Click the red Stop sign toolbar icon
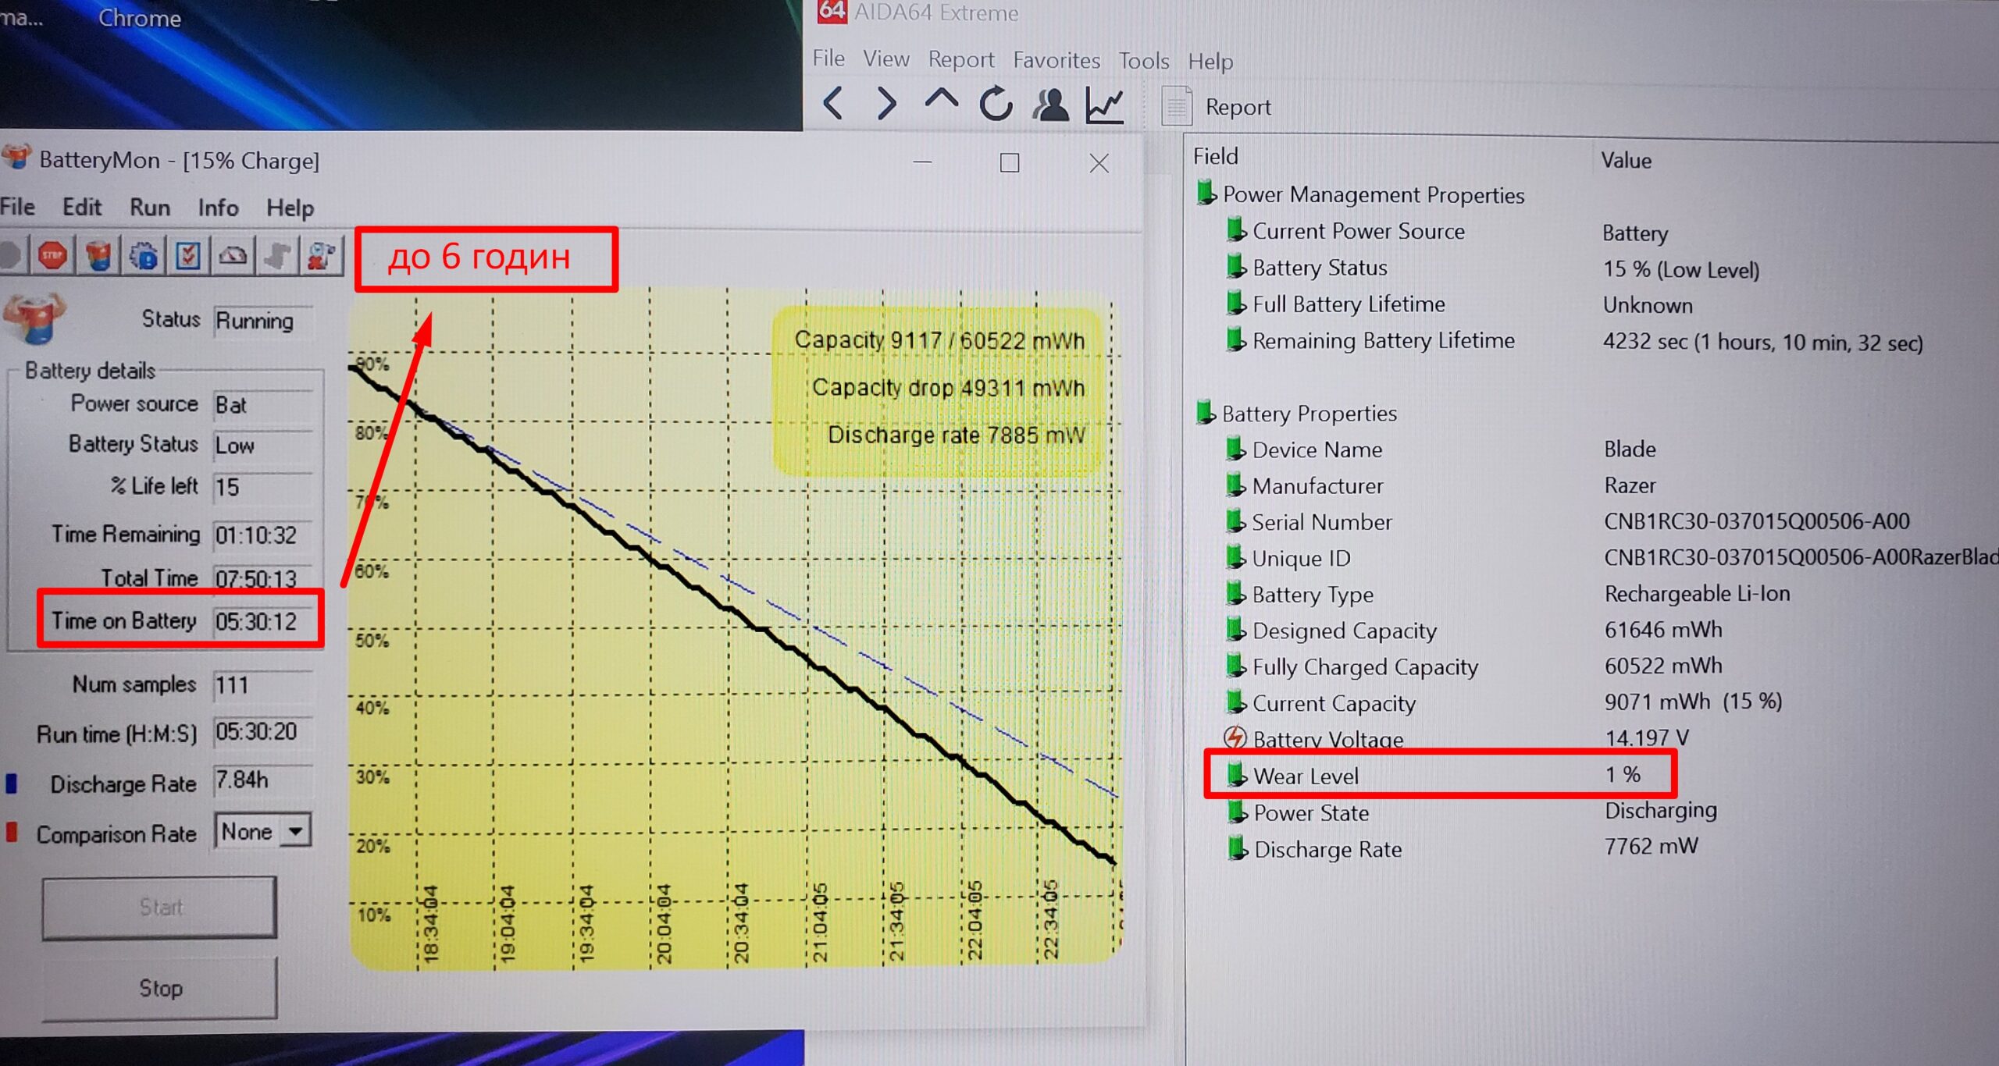This screenshot has height=1066, width=1999. 52,256
